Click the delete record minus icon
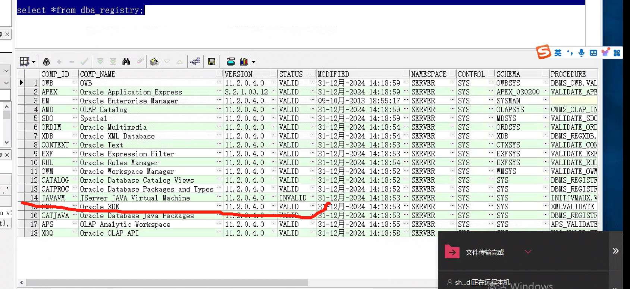 coord(72,62)
